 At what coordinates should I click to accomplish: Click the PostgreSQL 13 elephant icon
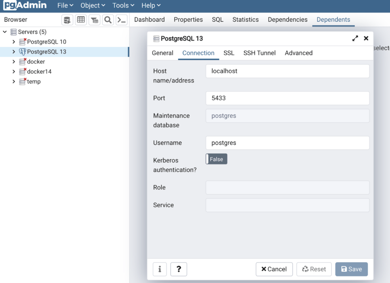[22, 52]
